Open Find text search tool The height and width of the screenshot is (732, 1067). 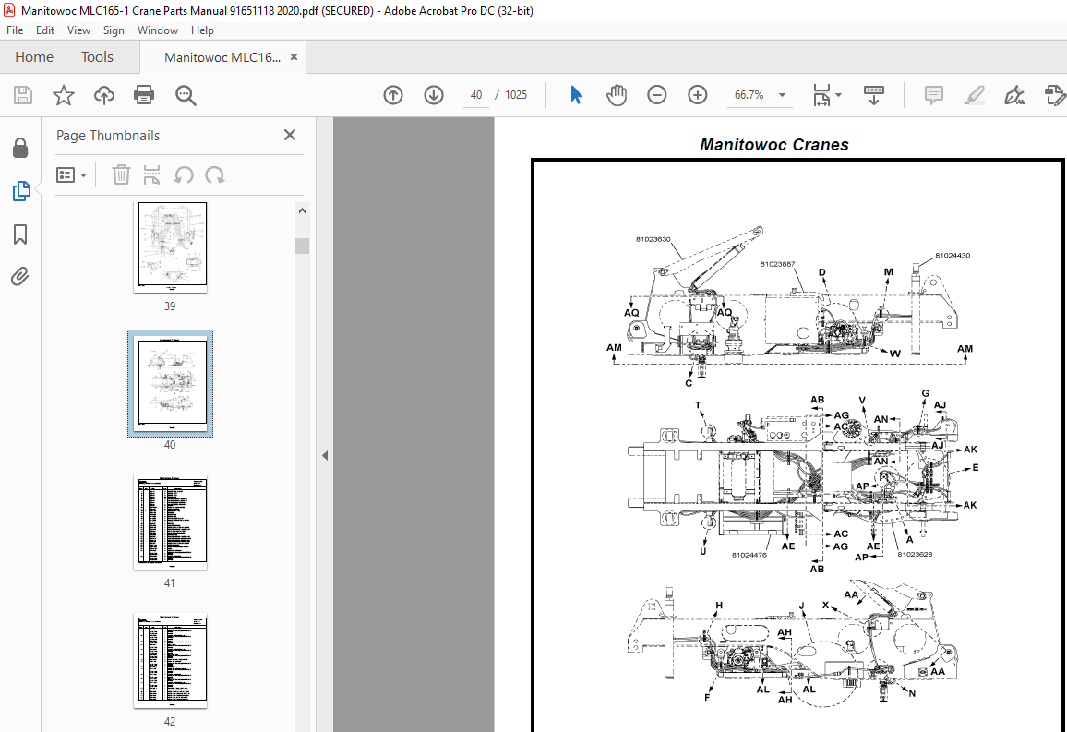tap(186, 95)
